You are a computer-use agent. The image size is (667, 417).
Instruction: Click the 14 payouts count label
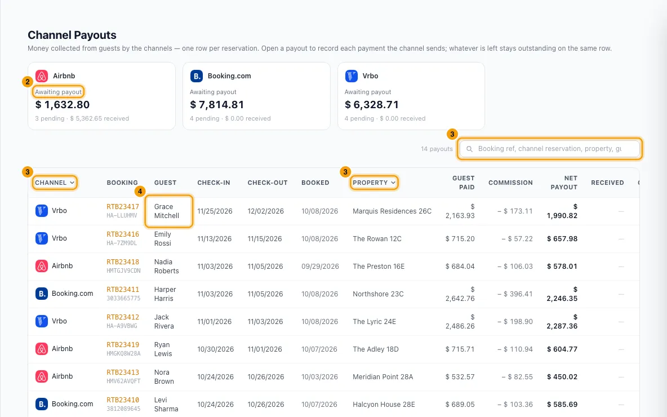pos(437,149)
